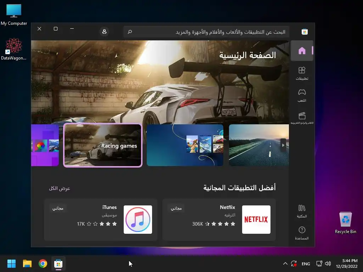Open the Help (المساعدة) icon
The height and width of the screenshot is (272, 363).
302,233
